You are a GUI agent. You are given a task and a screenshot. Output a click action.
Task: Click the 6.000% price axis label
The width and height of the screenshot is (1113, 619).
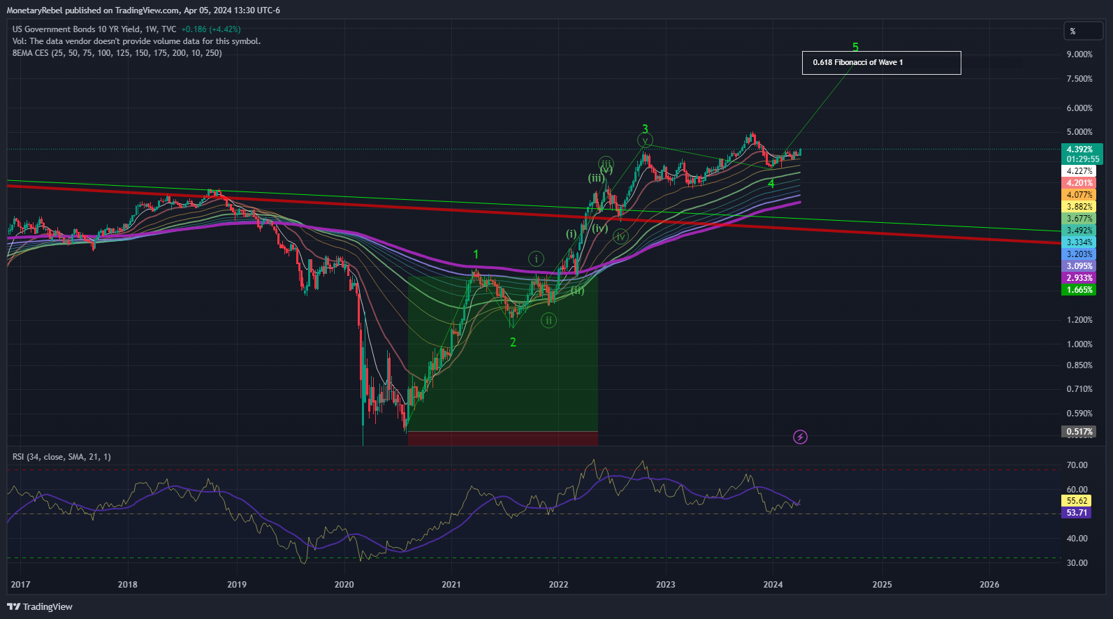[x=1079, y=108]
